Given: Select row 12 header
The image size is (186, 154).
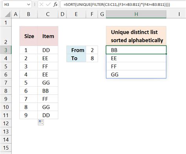Looking at the screenshot, I should tap(6, 123).
